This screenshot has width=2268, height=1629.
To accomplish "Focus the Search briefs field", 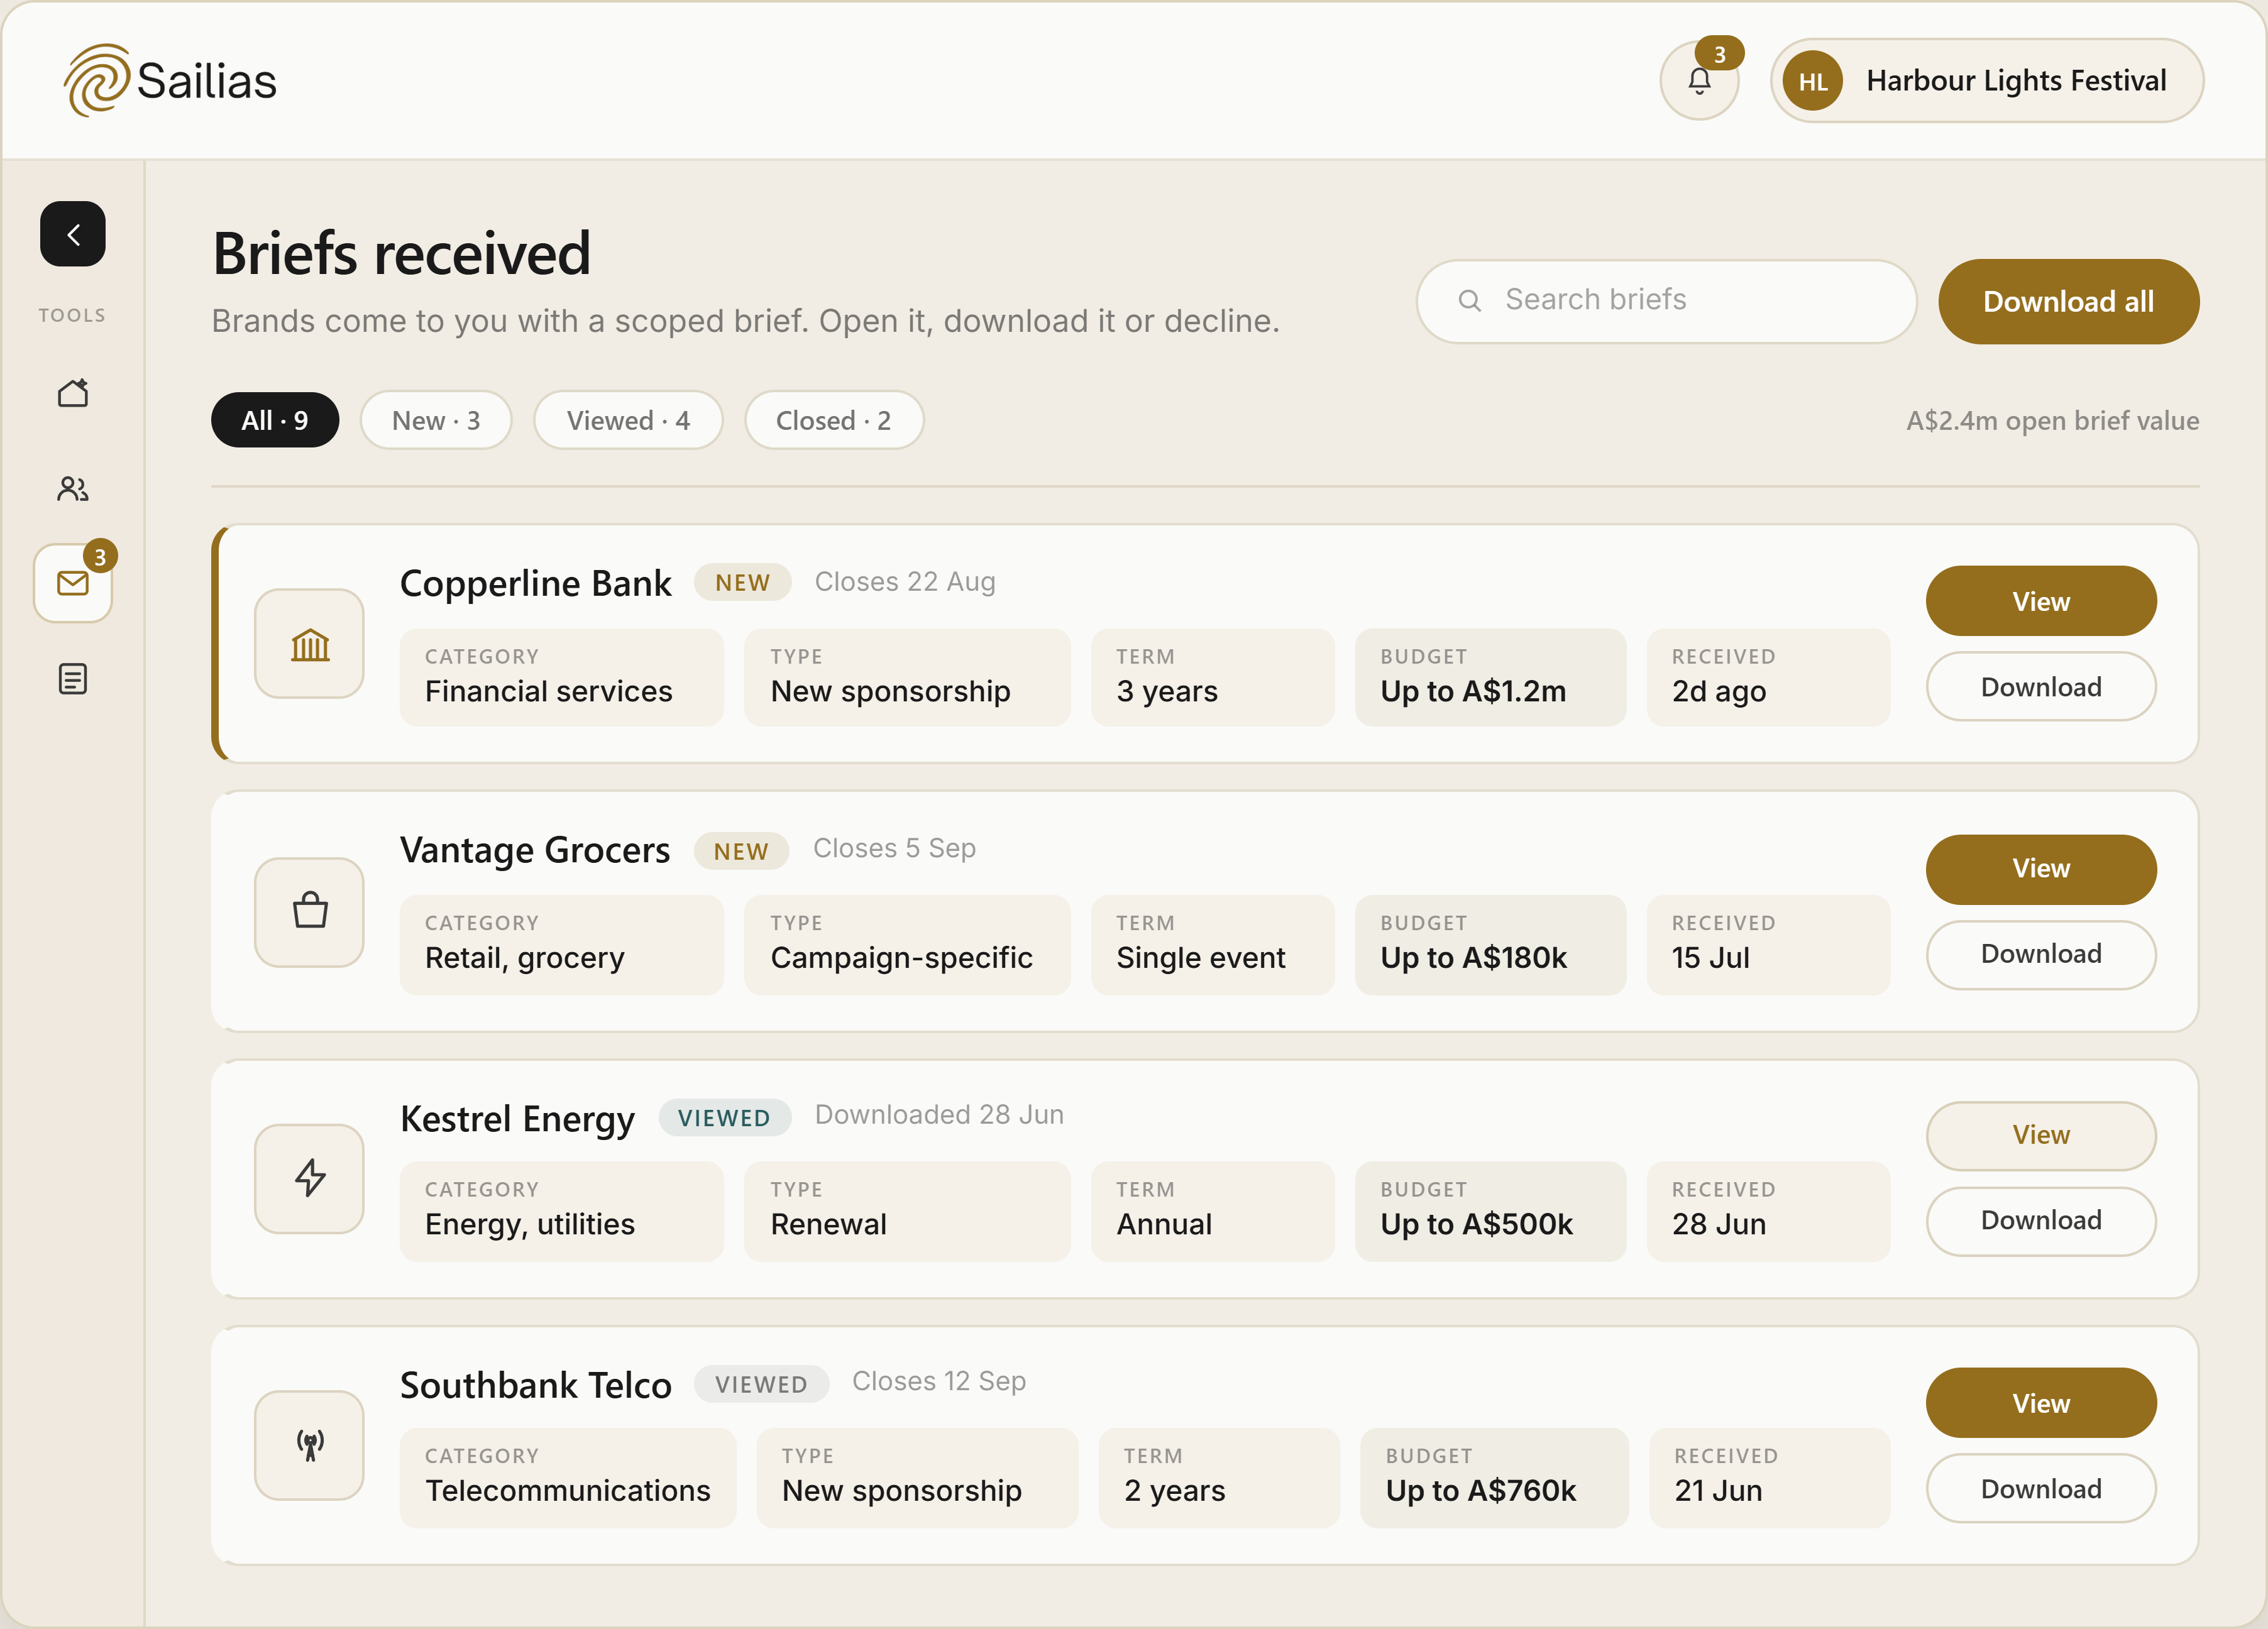I will [1666, 301].
